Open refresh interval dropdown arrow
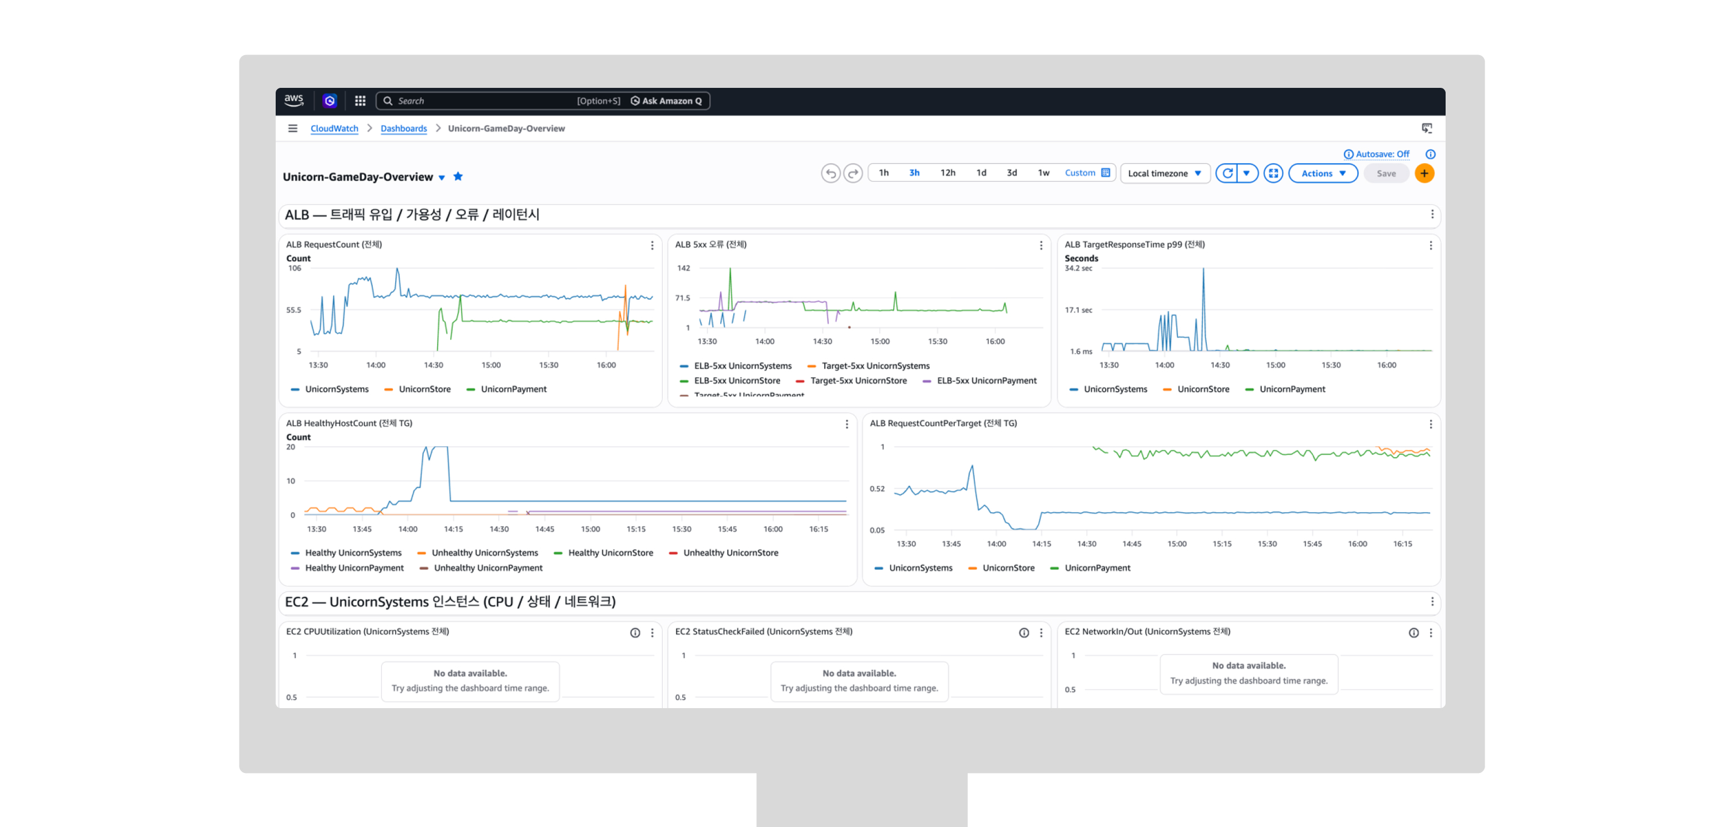 click(x=1247, y=173)
